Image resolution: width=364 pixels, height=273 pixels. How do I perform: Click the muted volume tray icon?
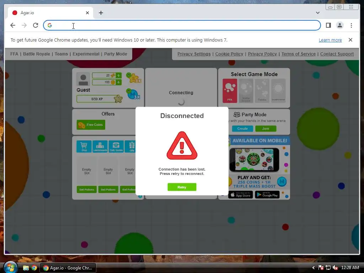coord(335,268)
